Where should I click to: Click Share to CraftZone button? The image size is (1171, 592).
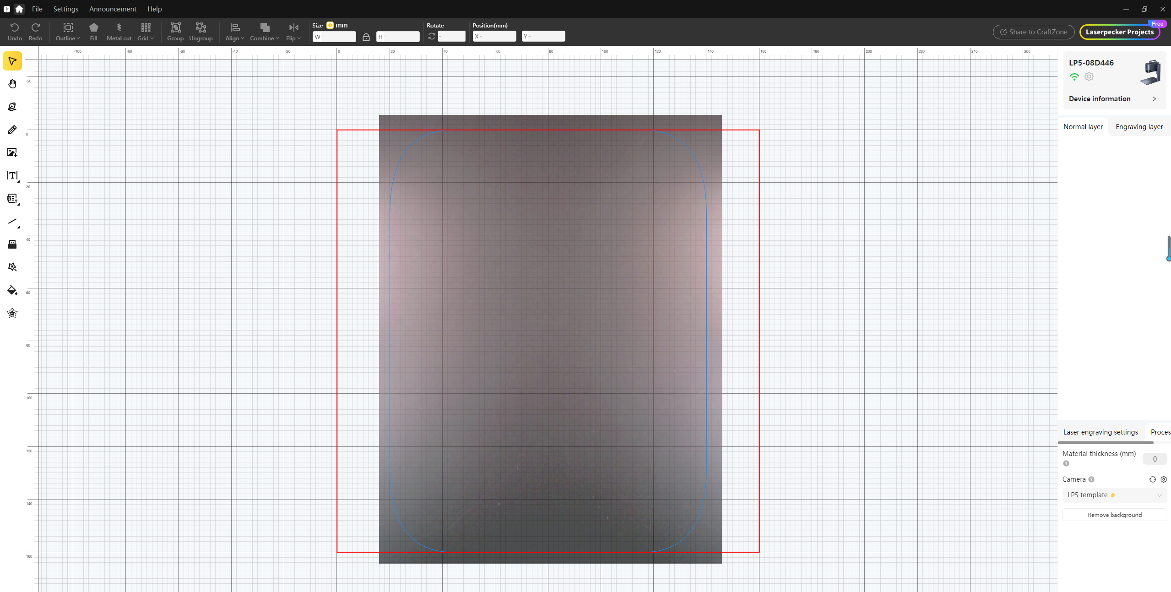1033,32
